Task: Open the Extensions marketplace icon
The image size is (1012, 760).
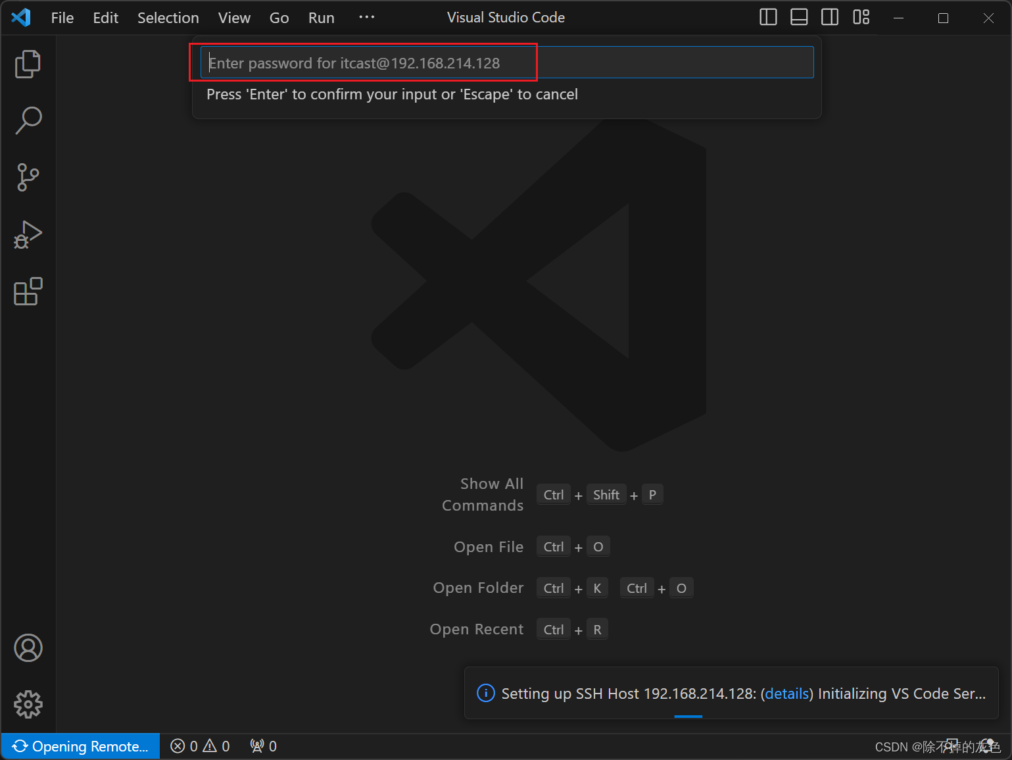Action: point(28,291)
